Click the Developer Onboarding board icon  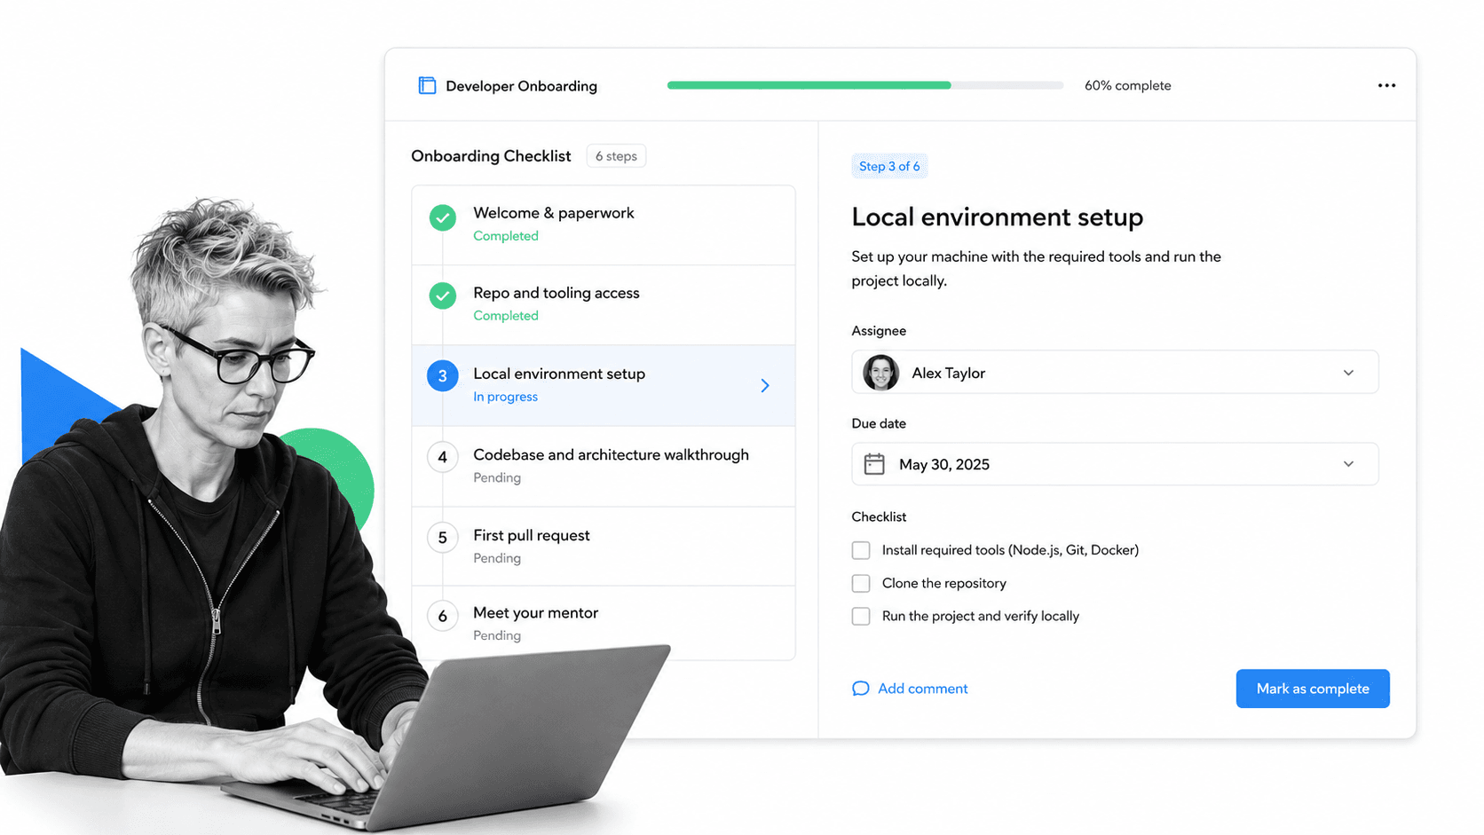[x=427, y=85]
